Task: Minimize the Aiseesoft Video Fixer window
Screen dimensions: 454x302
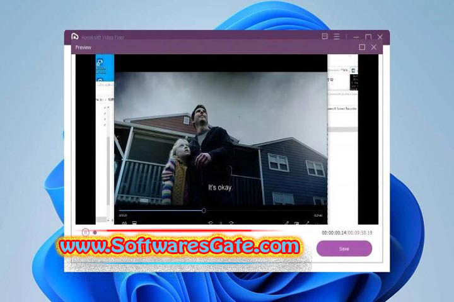Action: (x=356, y=37)
